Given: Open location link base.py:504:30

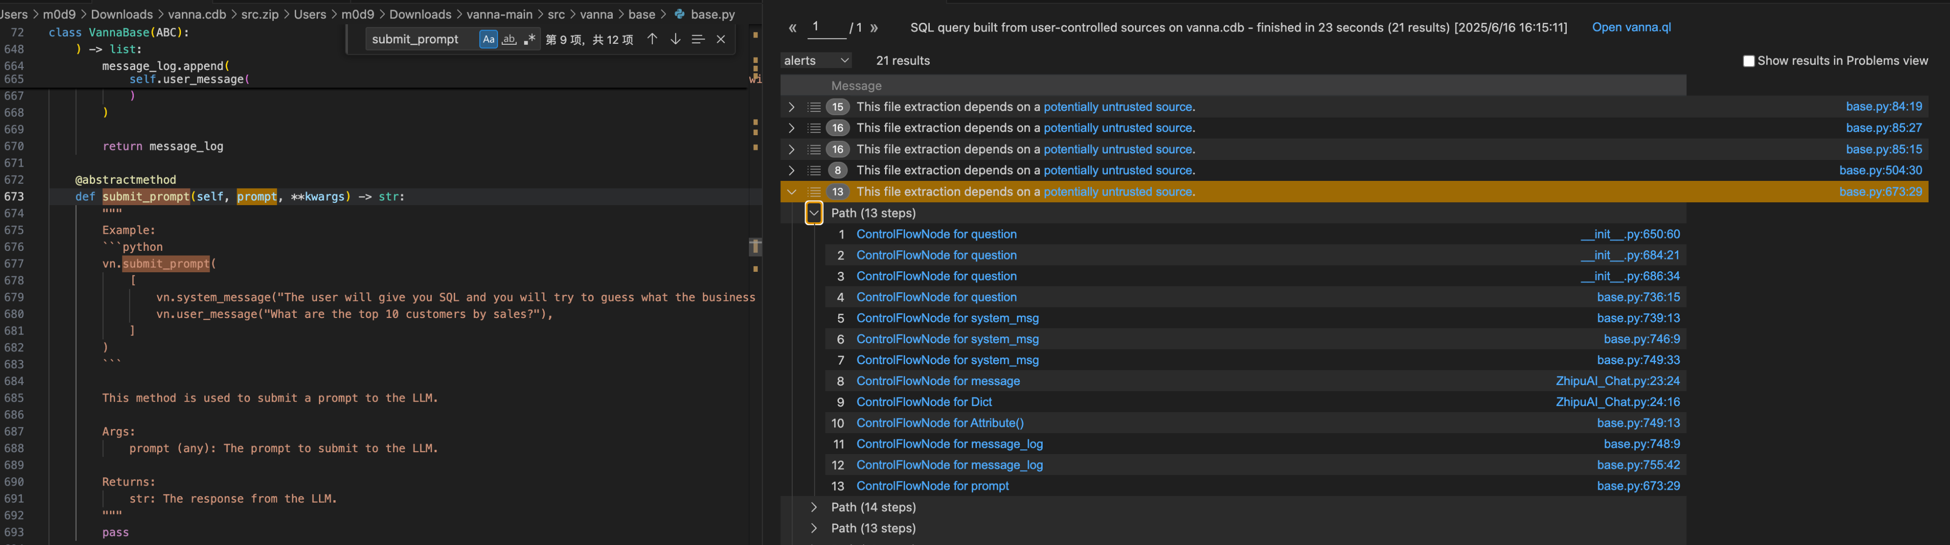Looking at the screenshot, I should pyautogui.click(x=1880, y=170).
